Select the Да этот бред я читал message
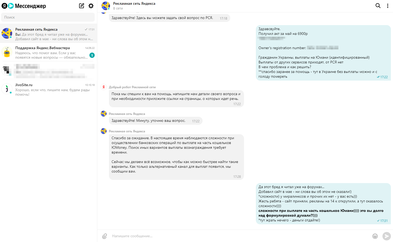 pyautogui.click(x=323, y=204)
